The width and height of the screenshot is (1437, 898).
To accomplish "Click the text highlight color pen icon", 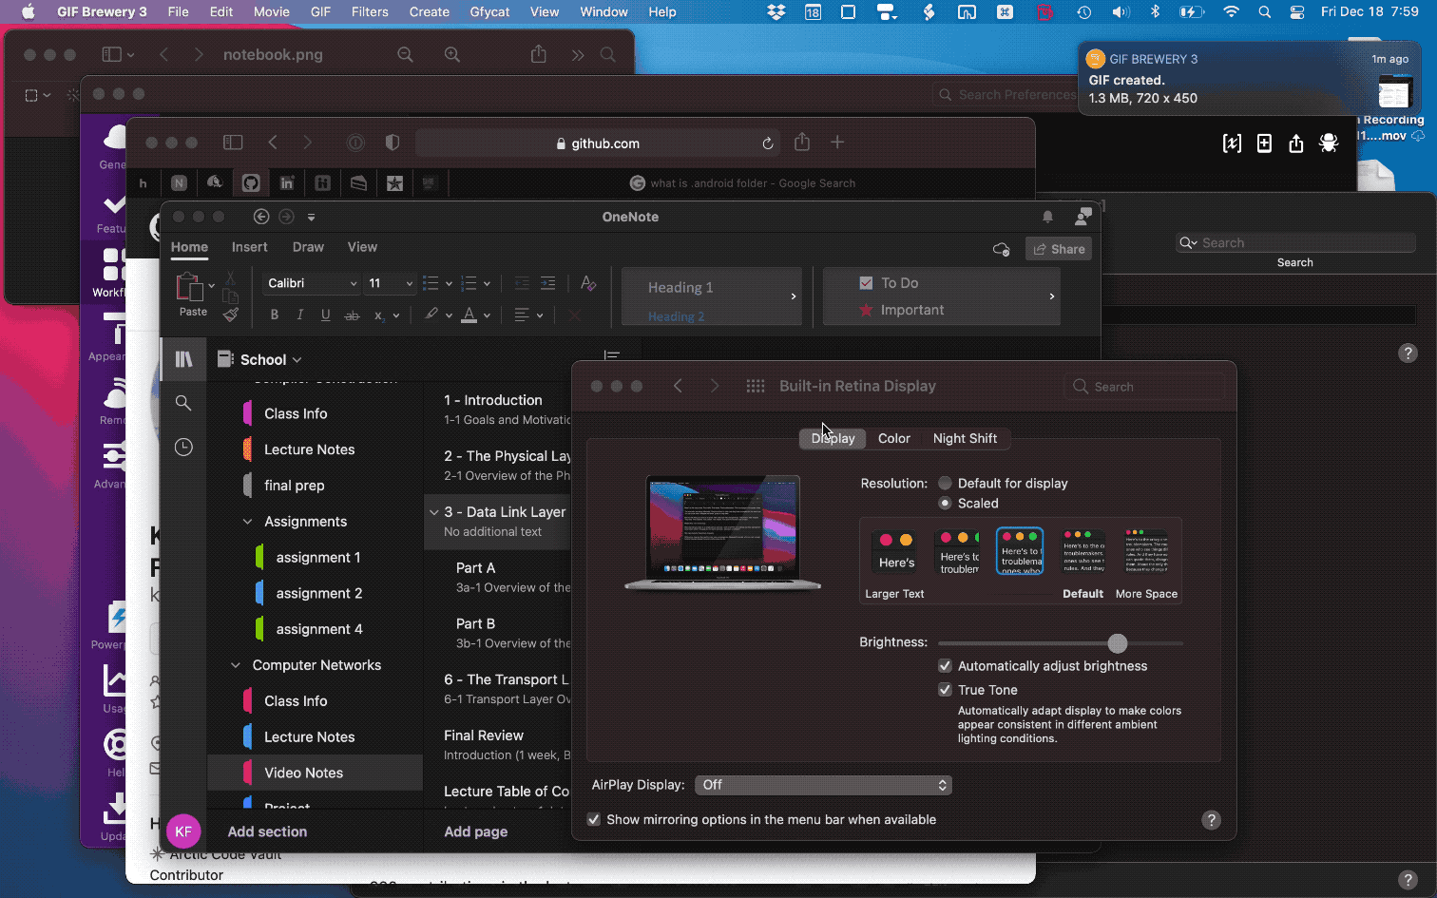I will pos(431,315).
